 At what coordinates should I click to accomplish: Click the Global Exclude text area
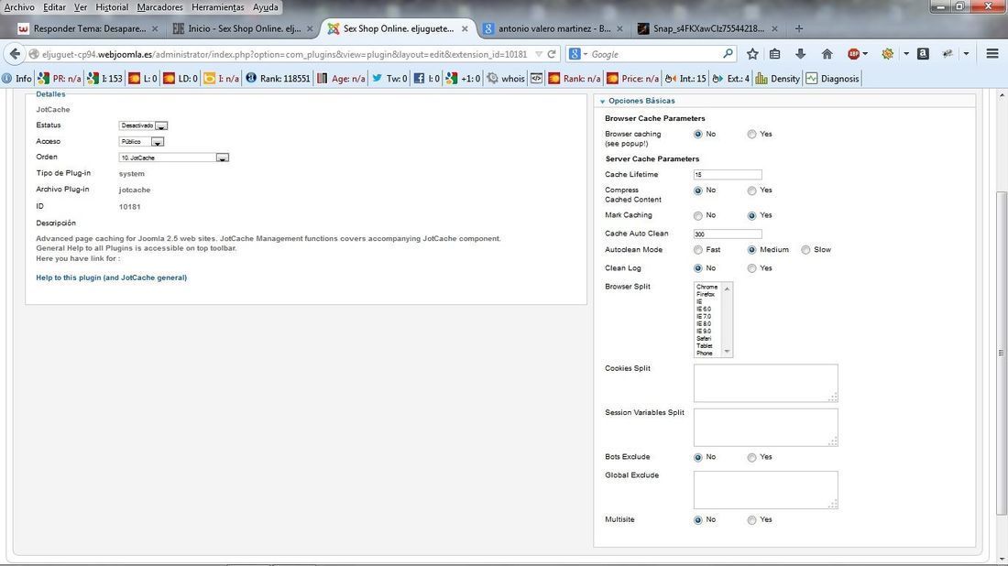click(766, 490)
